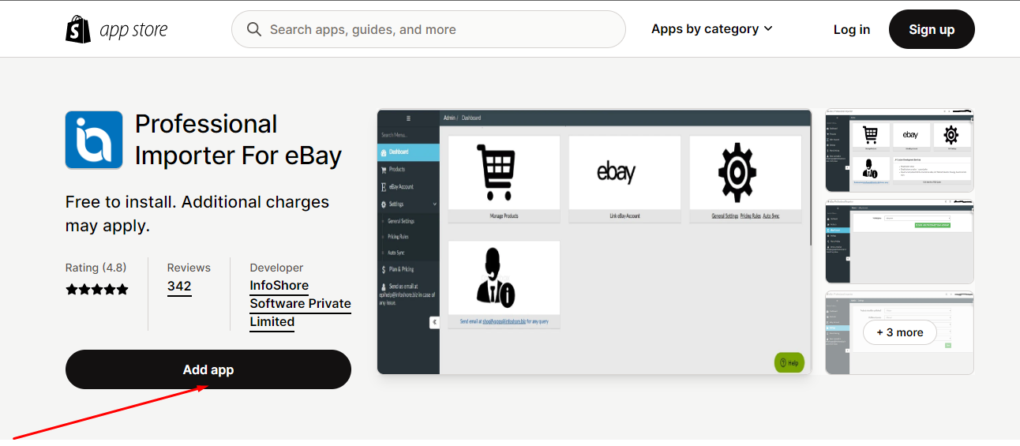The height and width of the screenshot is (446, 1020).
Task: Click the ebay Link eBay Account tile
Action: (x=624, y=178)
